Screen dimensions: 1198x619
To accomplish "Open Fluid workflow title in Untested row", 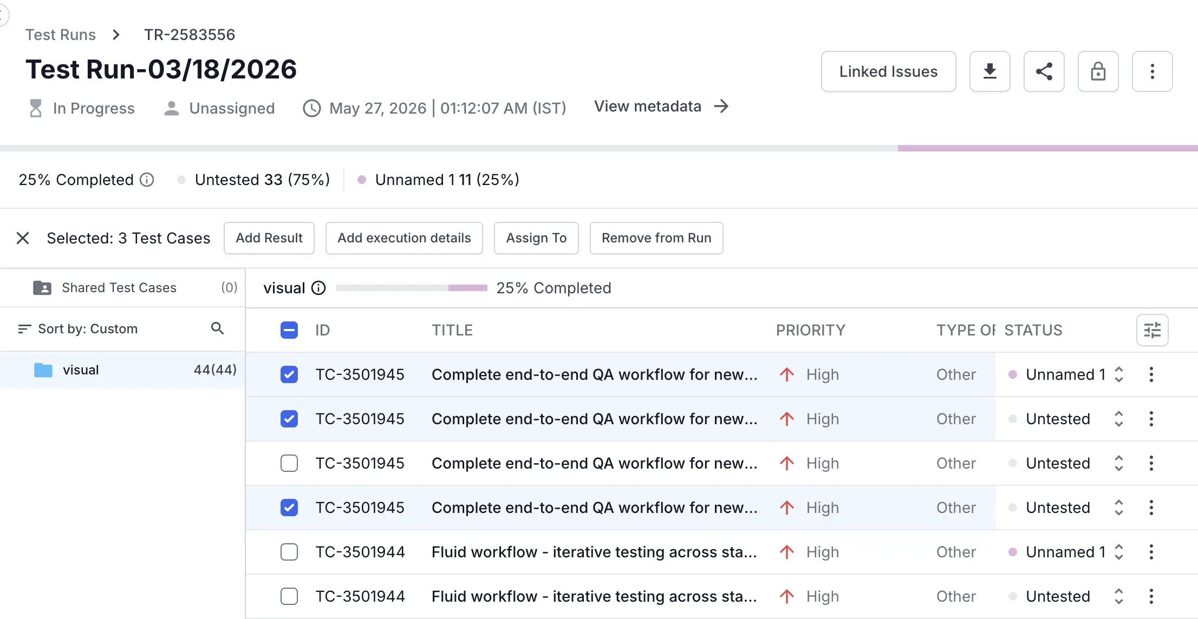I will 594,596.
